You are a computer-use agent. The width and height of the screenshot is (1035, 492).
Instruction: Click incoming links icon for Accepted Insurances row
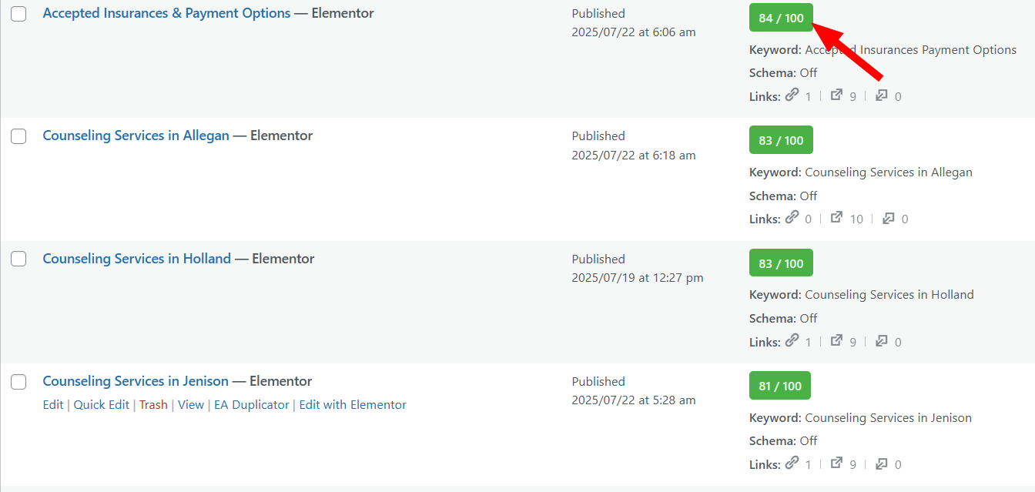click(x=882, y=95)
